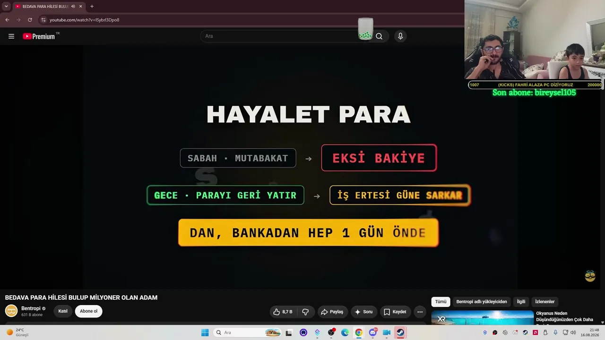Screen dimensions: 605x340
Task: Select the Bentropi adlı yükleyiciden chip
Action: (x=482, y=302)
